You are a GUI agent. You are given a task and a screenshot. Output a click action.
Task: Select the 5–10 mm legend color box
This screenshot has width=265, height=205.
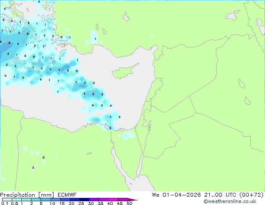click(x=46, y=200)
